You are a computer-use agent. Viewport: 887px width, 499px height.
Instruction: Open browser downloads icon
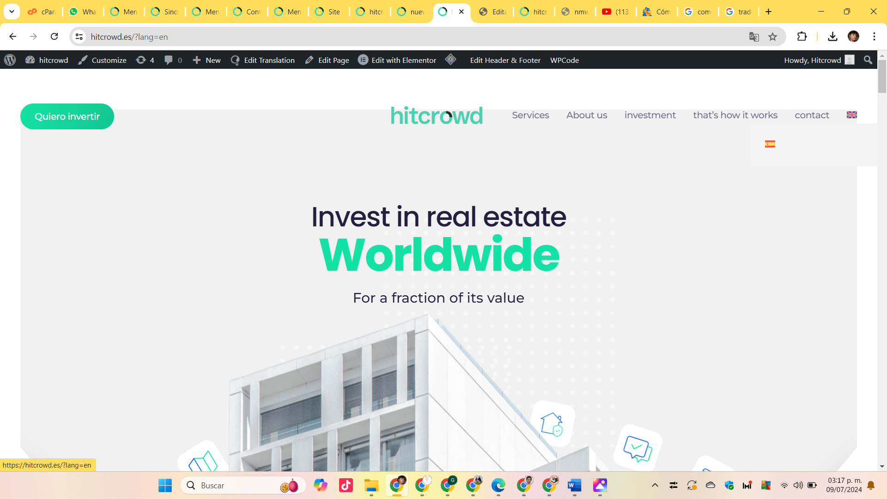coord(832,37)
